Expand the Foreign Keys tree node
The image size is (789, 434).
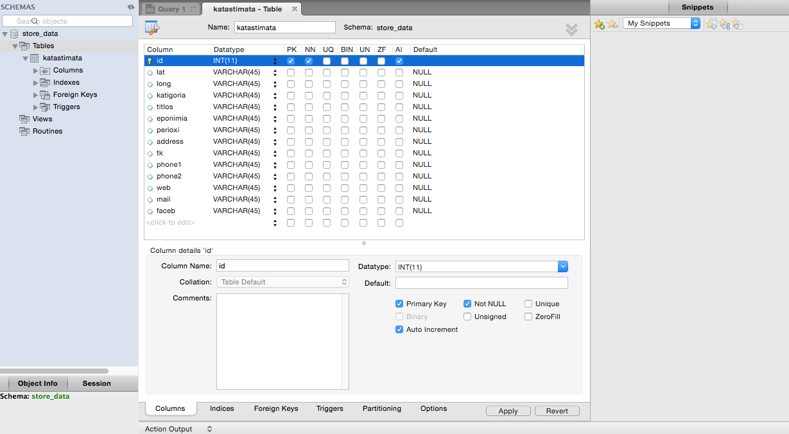(x=36, y=95)
